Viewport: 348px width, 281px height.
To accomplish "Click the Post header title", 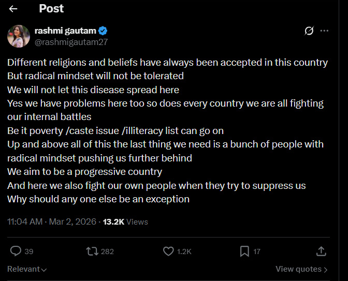I will [51, 9].
